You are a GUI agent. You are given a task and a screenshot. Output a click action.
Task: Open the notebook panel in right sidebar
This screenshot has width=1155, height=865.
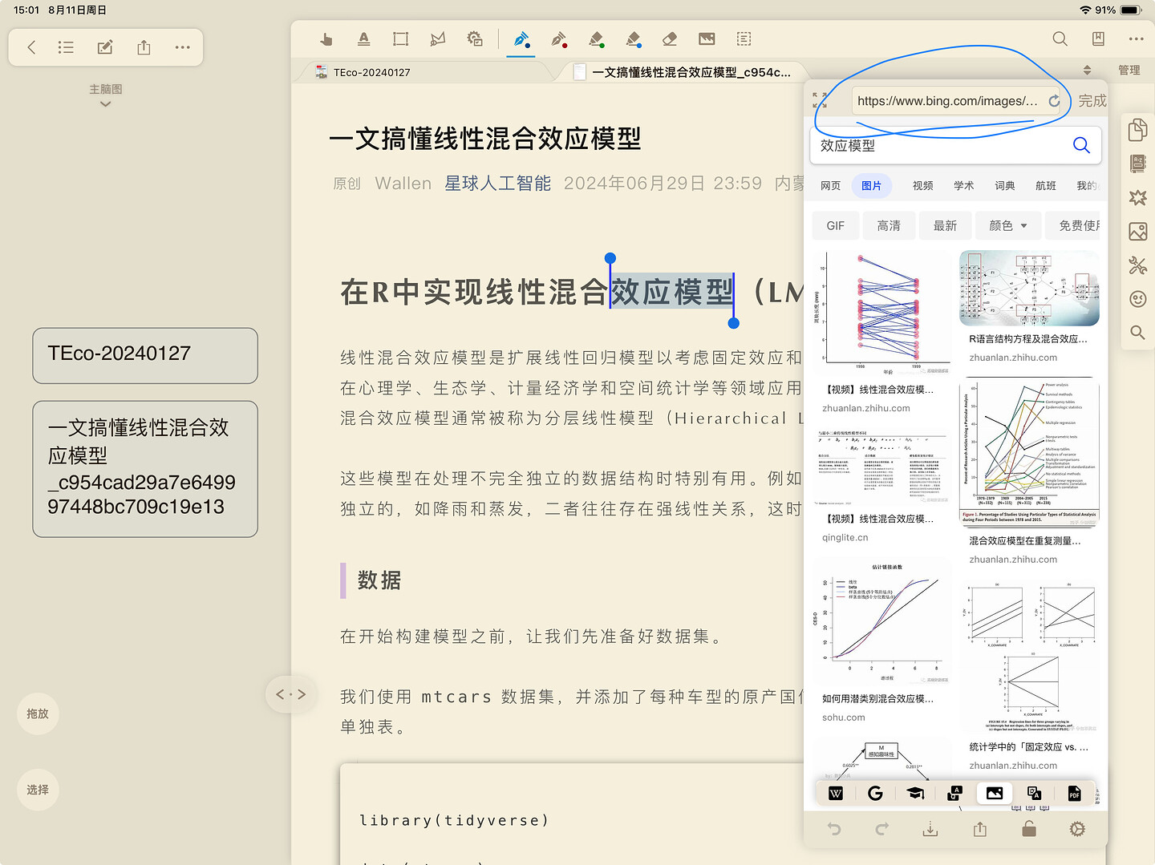pyautogui.click(x=1137, y=164)
